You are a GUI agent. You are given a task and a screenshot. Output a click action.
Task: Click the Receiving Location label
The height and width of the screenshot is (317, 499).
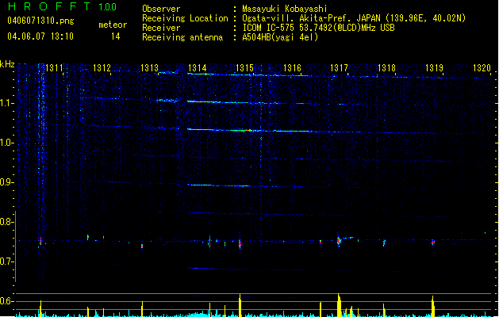pyautogui.click(x=185, y=18)
